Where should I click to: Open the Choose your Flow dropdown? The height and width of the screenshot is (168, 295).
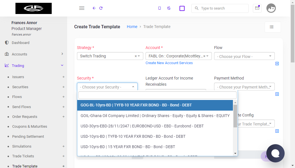pyautogui.click(x=244, y=56)
